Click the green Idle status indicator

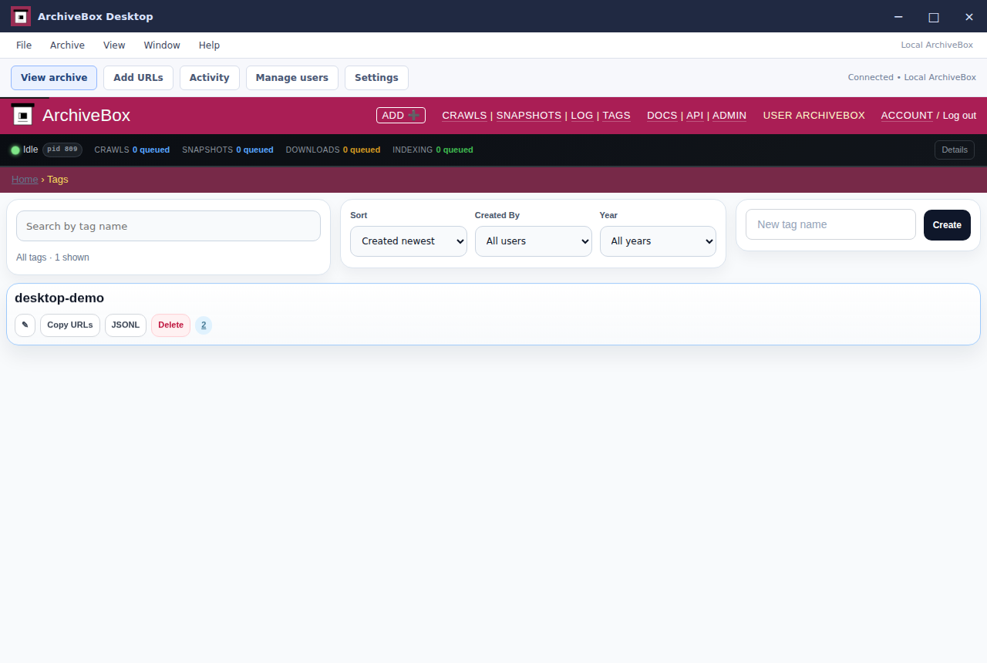point(15,150)
